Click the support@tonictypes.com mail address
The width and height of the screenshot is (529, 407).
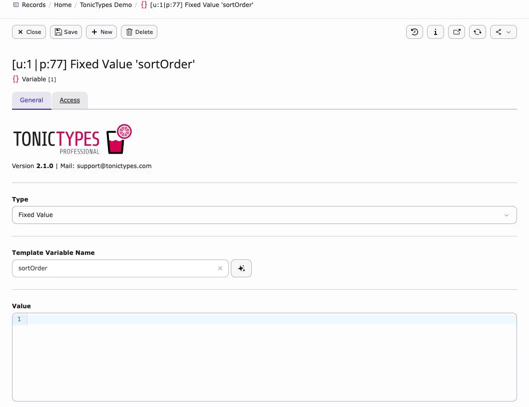coord(114,166)
